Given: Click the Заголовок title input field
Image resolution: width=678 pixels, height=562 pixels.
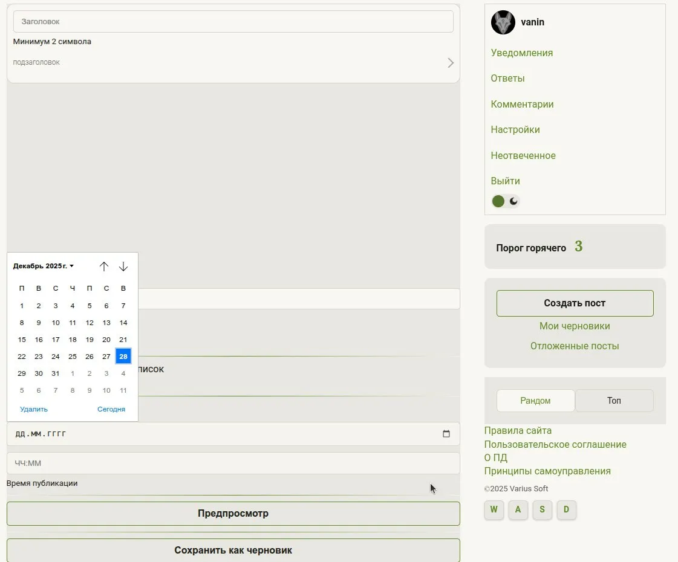Looking at the screenshot, I should click(x=233, y=21).
